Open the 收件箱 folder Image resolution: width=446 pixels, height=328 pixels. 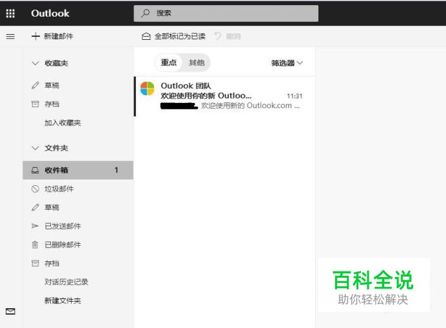pos(78,170)
